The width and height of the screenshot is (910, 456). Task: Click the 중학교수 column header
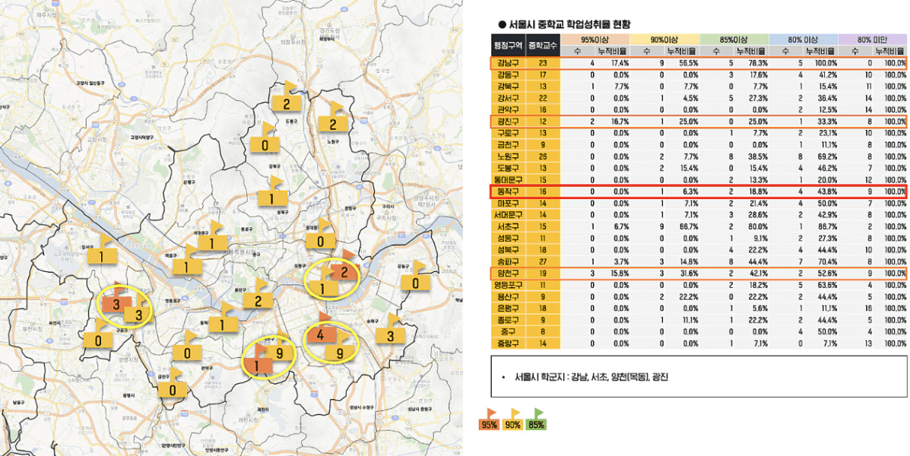tap(543, 45)
